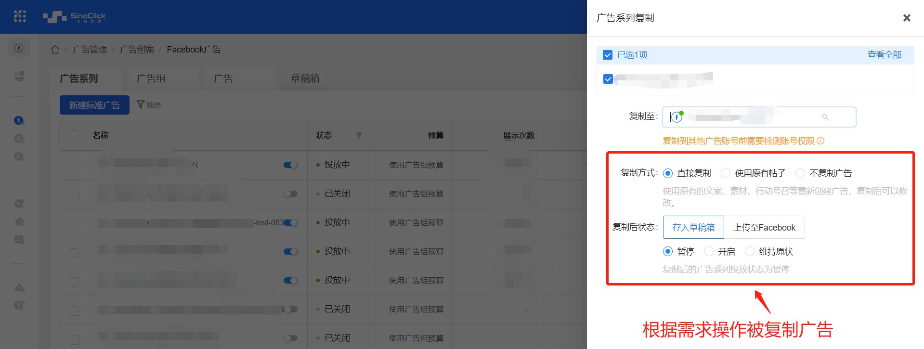The height and width of the screenshot is (349, 924).
Task: Tick the table header select-all checkbox
Action: point(74,135)
